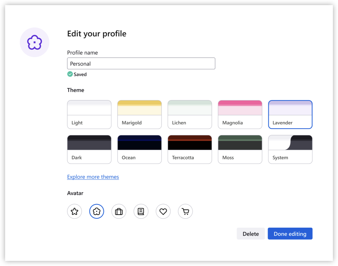Apply the Marigold theme
338x266 pixels.
point(139,114)
